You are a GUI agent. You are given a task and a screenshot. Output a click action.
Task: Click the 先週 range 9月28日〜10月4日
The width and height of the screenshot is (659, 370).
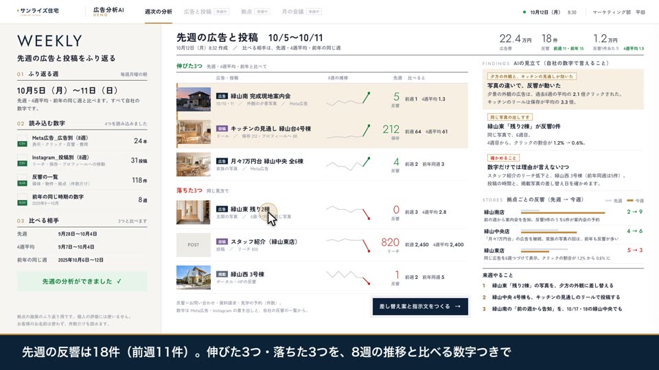click(x=78, y=234)
